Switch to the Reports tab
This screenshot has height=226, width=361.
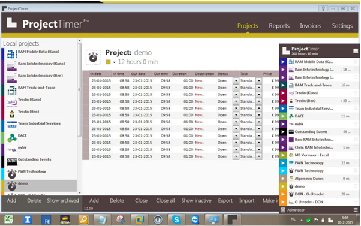[x=279, y=26]
